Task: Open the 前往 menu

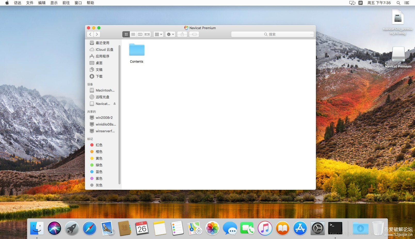Action: coord(66,3)
